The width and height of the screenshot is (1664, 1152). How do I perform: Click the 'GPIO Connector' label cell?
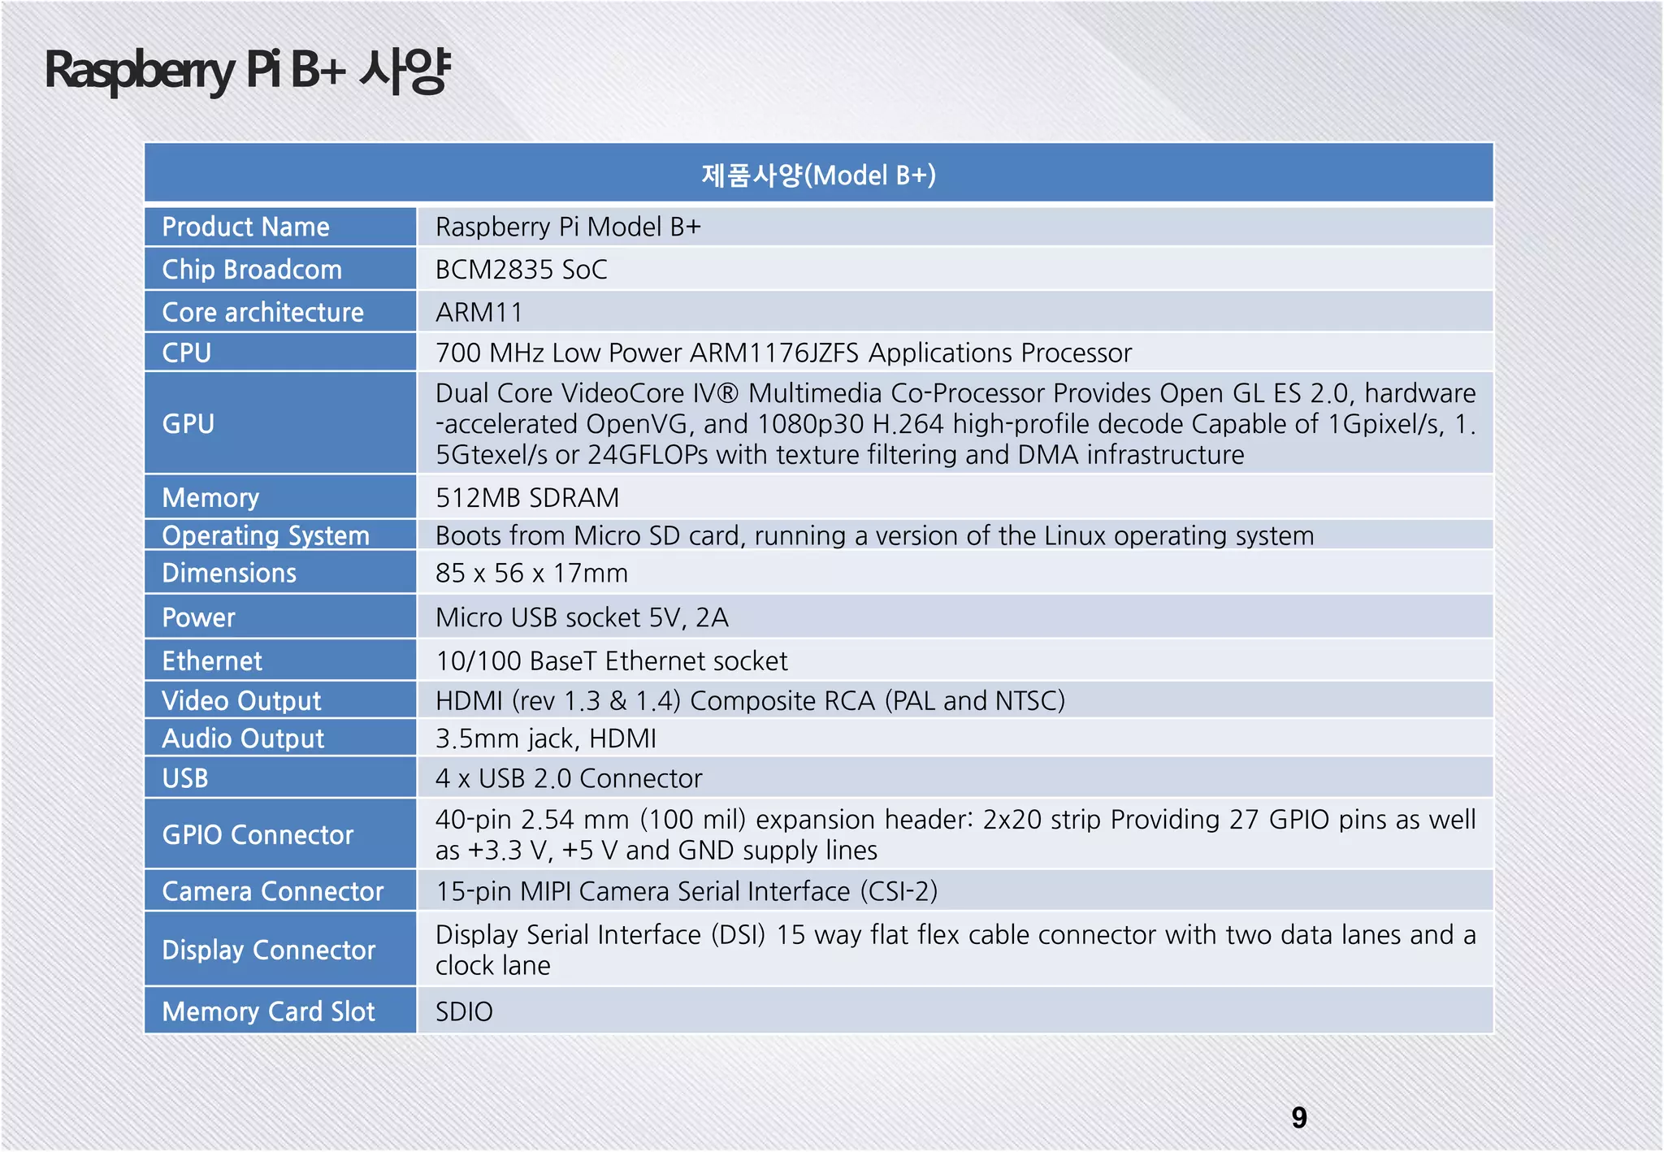tap(280, 834)
